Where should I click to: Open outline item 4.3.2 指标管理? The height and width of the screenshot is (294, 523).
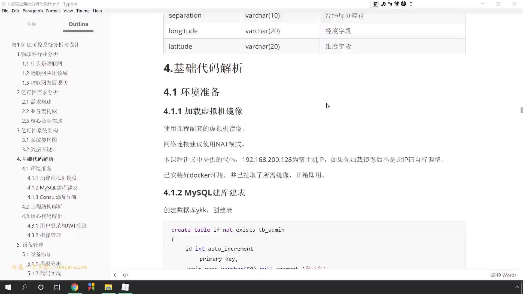[x=44, y=235]
